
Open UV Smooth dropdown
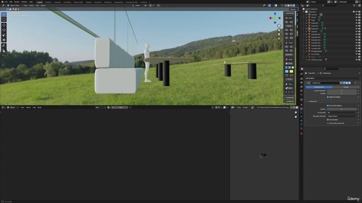tap(342, 113)
